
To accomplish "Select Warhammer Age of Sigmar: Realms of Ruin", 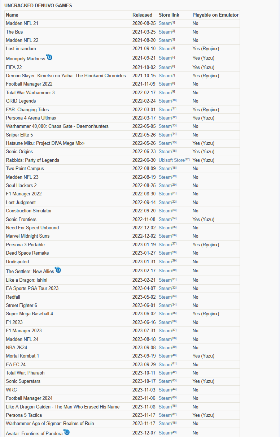I will tap(67, 424).
